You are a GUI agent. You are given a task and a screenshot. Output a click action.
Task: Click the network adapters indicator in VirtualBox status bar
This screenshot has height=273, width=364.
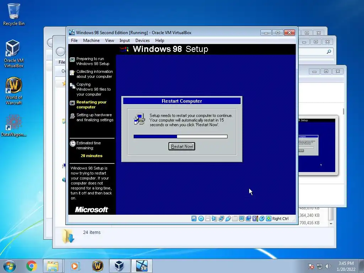(221, 219)
